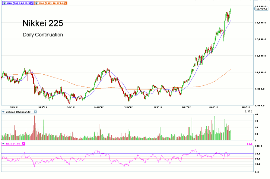The width and height of the screenshot is (270, 179).
Task: Click the RSI value 69.6 readout
Action: tap(250, 143)
